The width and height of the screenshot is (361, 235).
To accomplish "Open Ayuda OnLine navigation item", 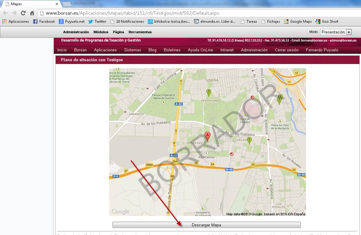I will coord(200,50).
